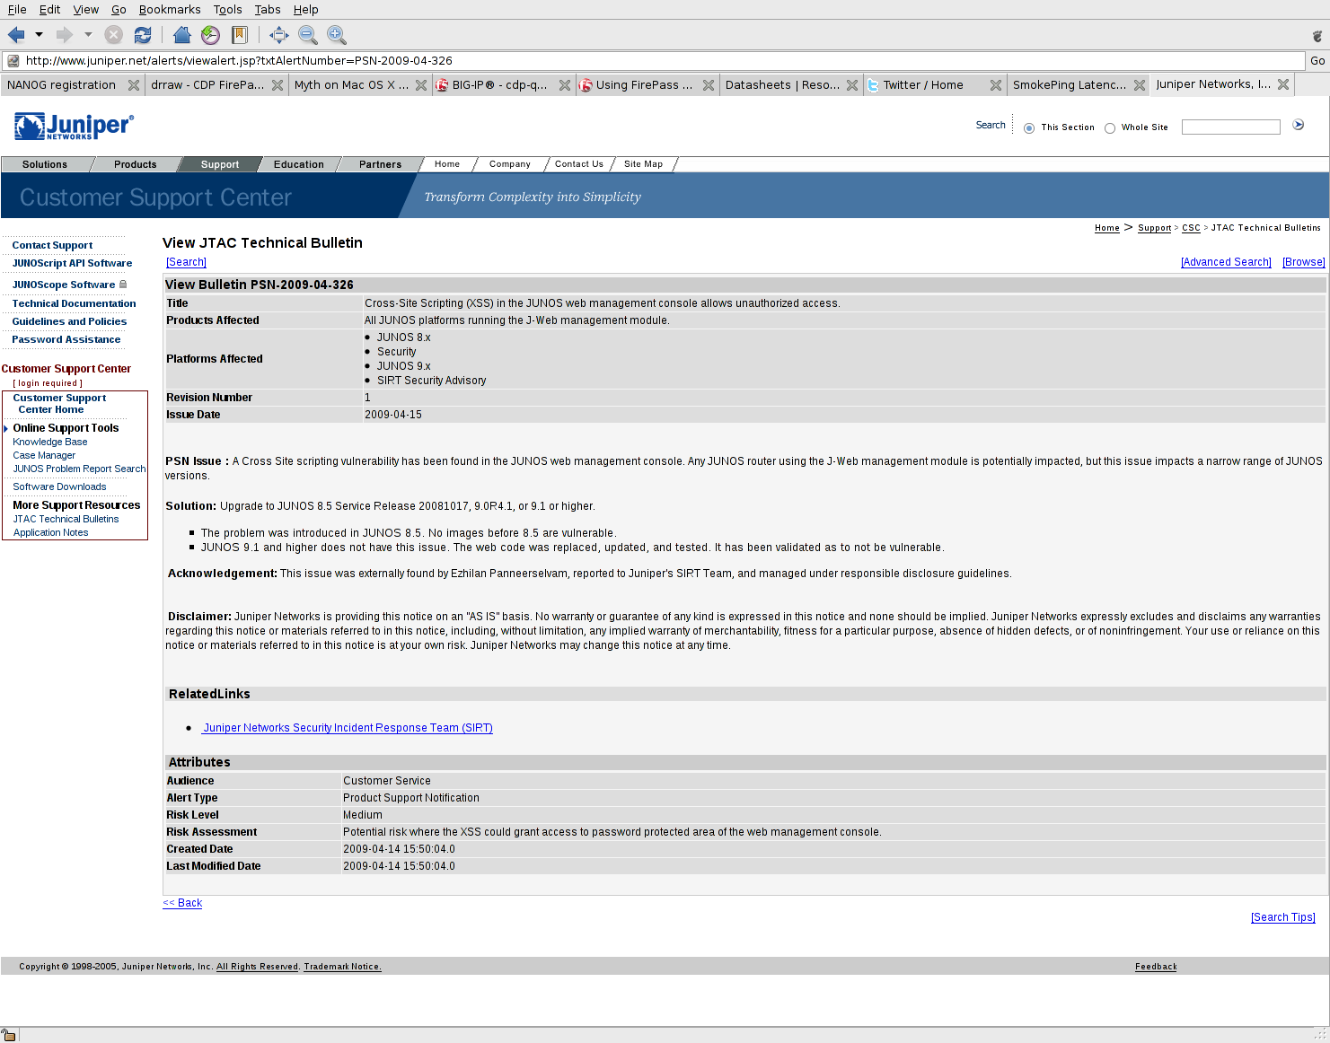The width and height of the screenshot is (1330, 1043).
Task: Click the Go button beside the URL
Action: coord(1317,61)
